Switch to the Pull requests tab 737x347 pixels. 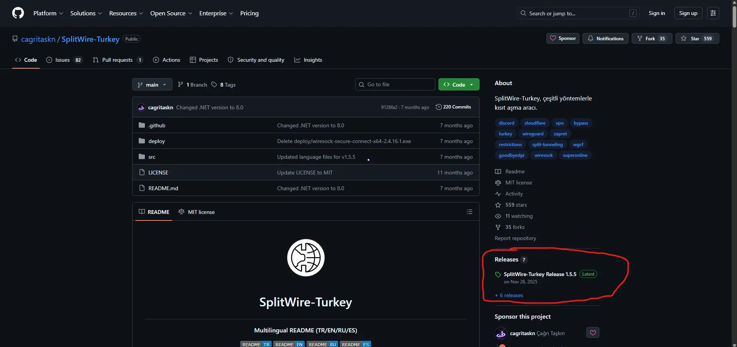(x=118, y=60)
